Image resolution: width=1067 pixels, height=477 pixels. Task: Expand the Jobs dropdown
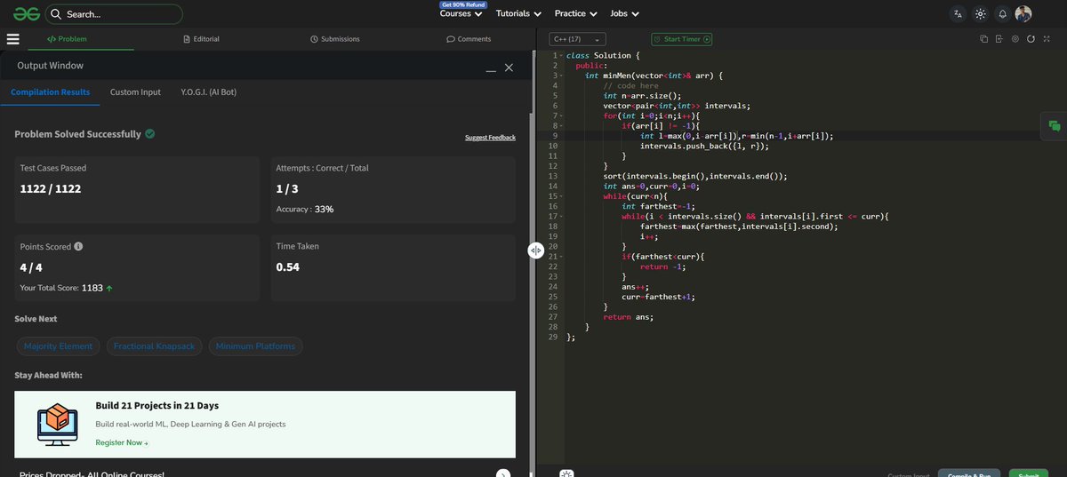pos(624,13)
